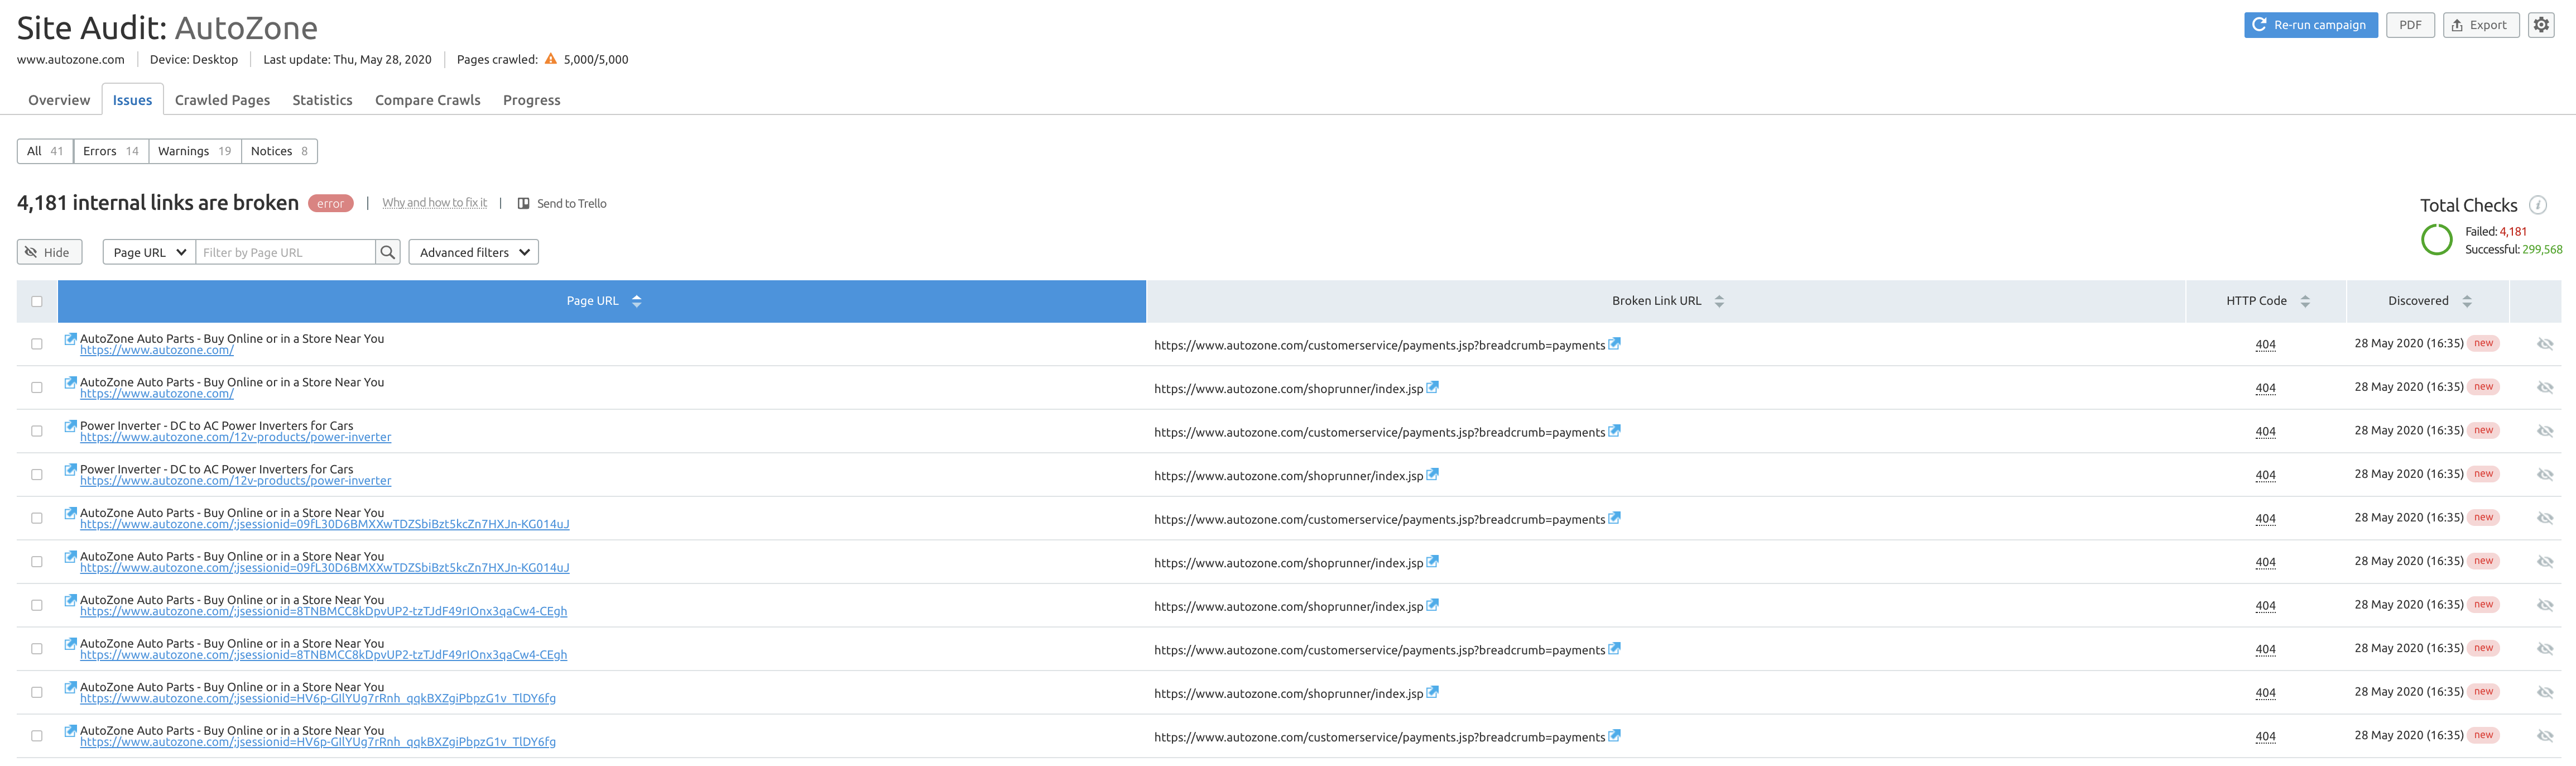The width and height of the screenshot is (2576, 766).
Task: Sort by Broken Link URL column arrows
Action: pyautogui.click(x=1719, y=301)
